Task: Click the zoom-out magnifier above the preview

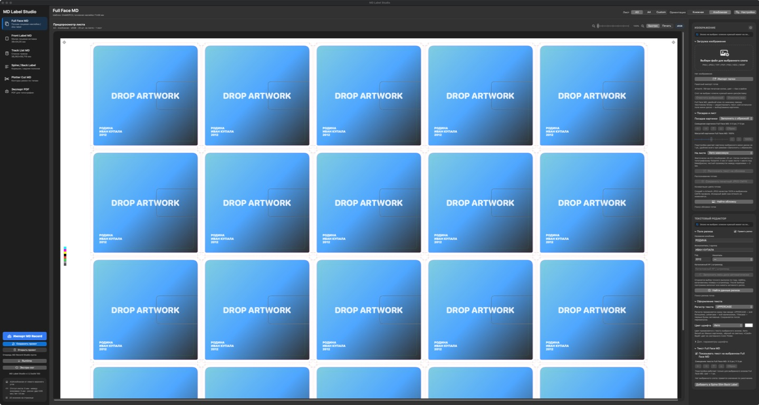Action: pyautogui.click(x=593, y=26)
